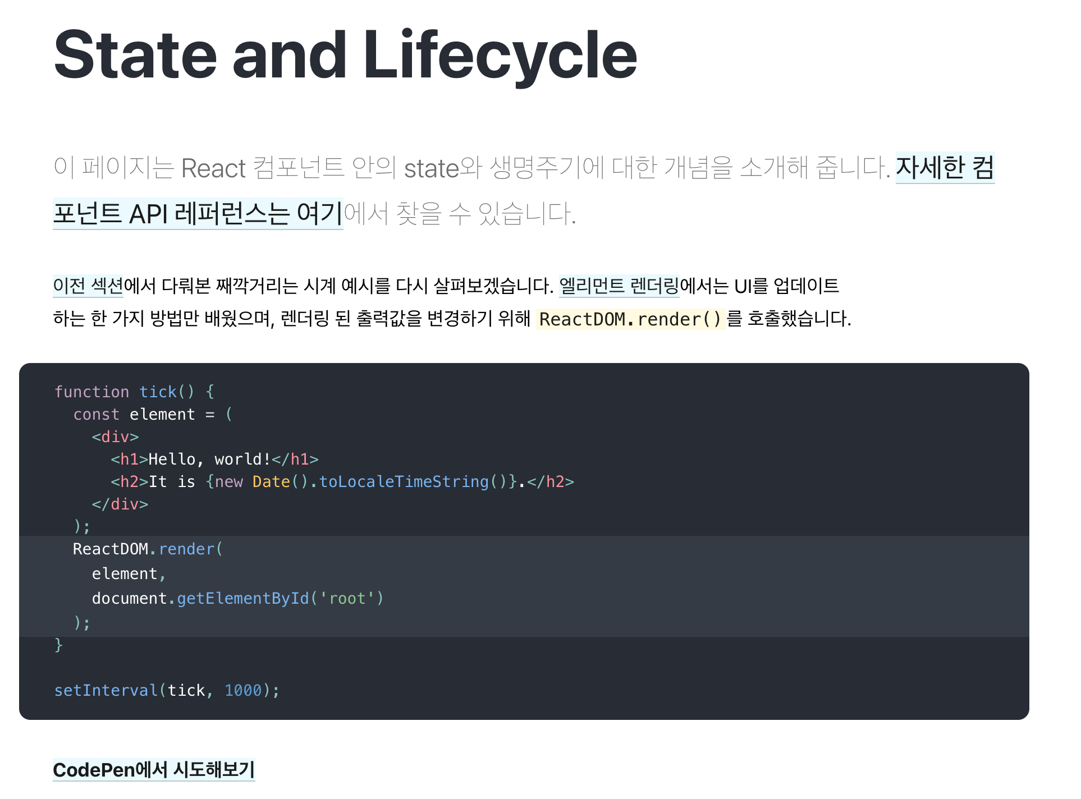Viewport: 1081px width, 799px height.
Task: Click the opening <div> tag in code
Action: [x=115, y=437]
